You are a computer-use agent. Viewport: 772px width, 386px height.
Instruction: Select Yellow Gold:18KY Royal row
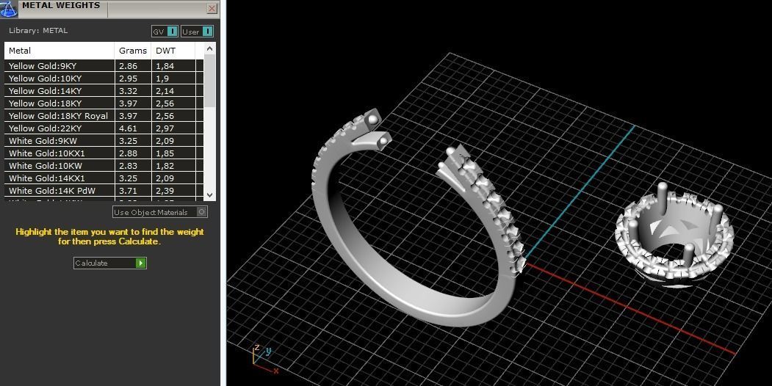tap(104, 115)
